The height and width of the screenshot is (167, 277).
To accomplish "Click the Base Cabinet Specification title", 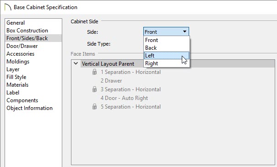I will [x=45, y=7].
